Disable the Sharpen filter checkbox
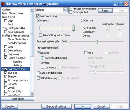This screenshot has height=110, width=130. [x=6, y=76]
